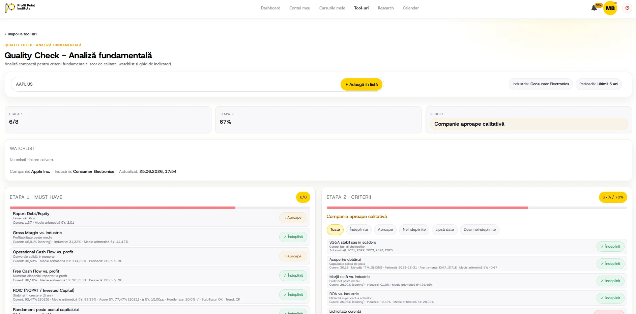Click the 'ETAPA 2 · CRITERII' heading
636x314 pixels.
(x=349, y=197)
